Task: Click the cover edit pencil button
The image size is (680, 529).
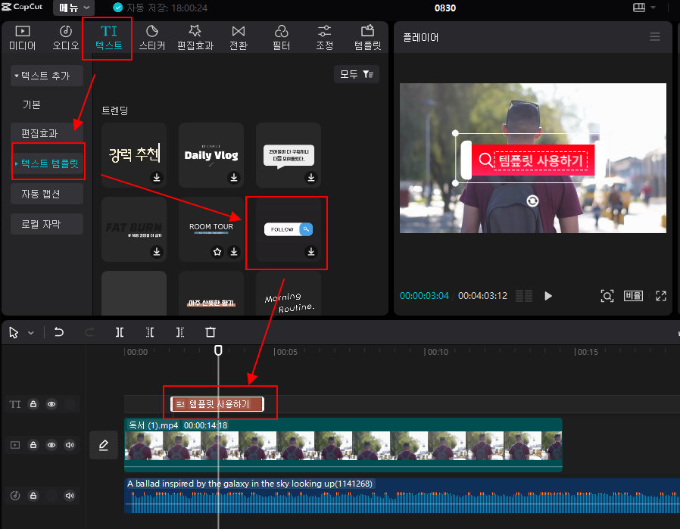Action: (104, 445)
